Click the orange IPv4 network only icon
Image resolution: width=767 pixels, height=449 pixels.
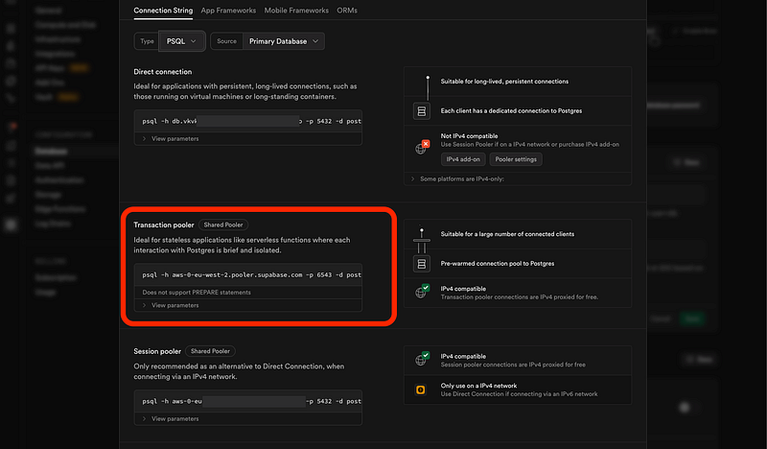[x=421, y=390]
